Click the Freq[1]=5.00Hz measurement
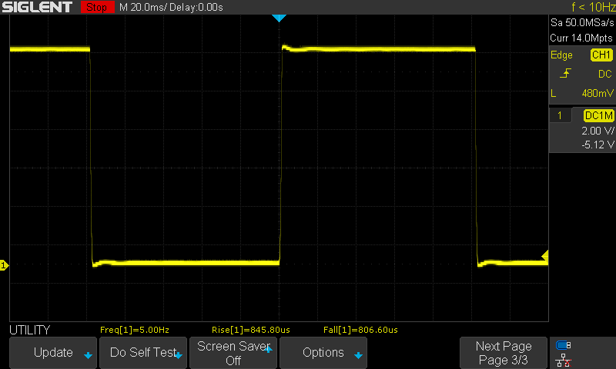Viewport: 616px width, 369px height. [135, 330]
